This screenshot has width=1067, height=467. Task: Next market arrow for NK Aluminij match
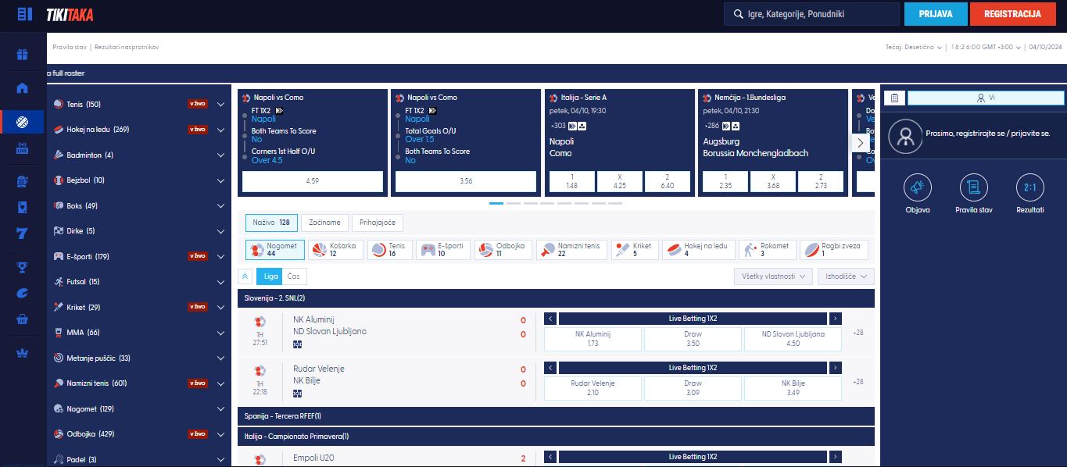tap(836, 319)
